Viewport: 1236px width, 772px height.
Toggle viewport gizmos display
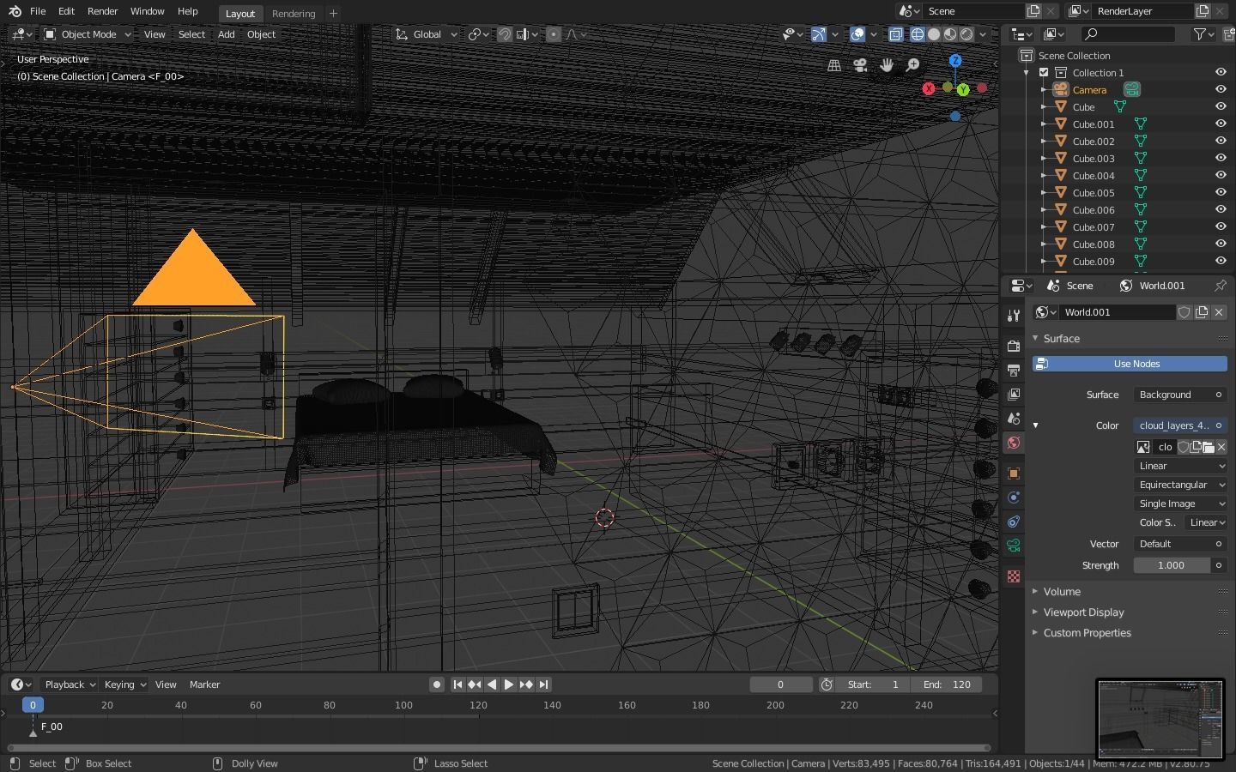tap(819, 34)
